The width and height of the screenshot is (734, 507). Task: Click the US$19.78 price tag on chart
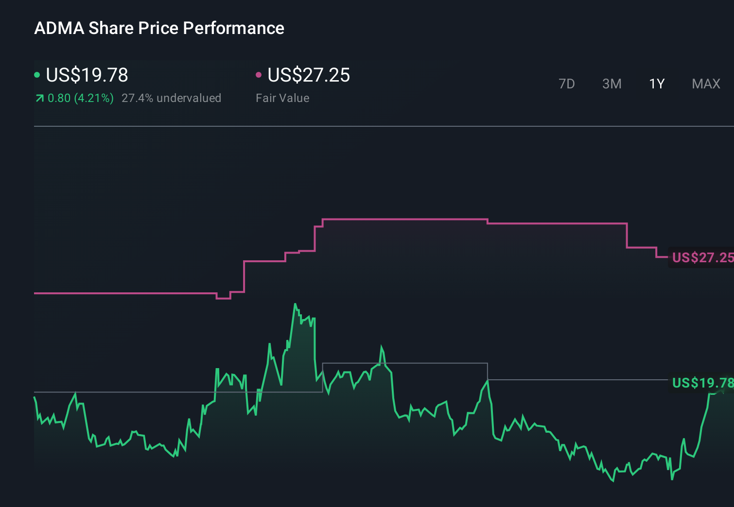point(701,383)
